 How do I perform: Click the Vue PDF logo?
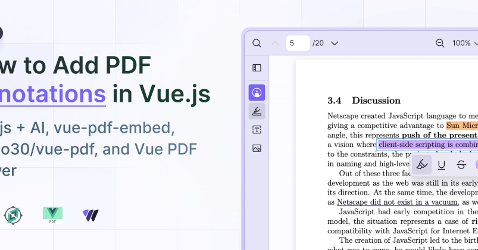tap(52, 215)
